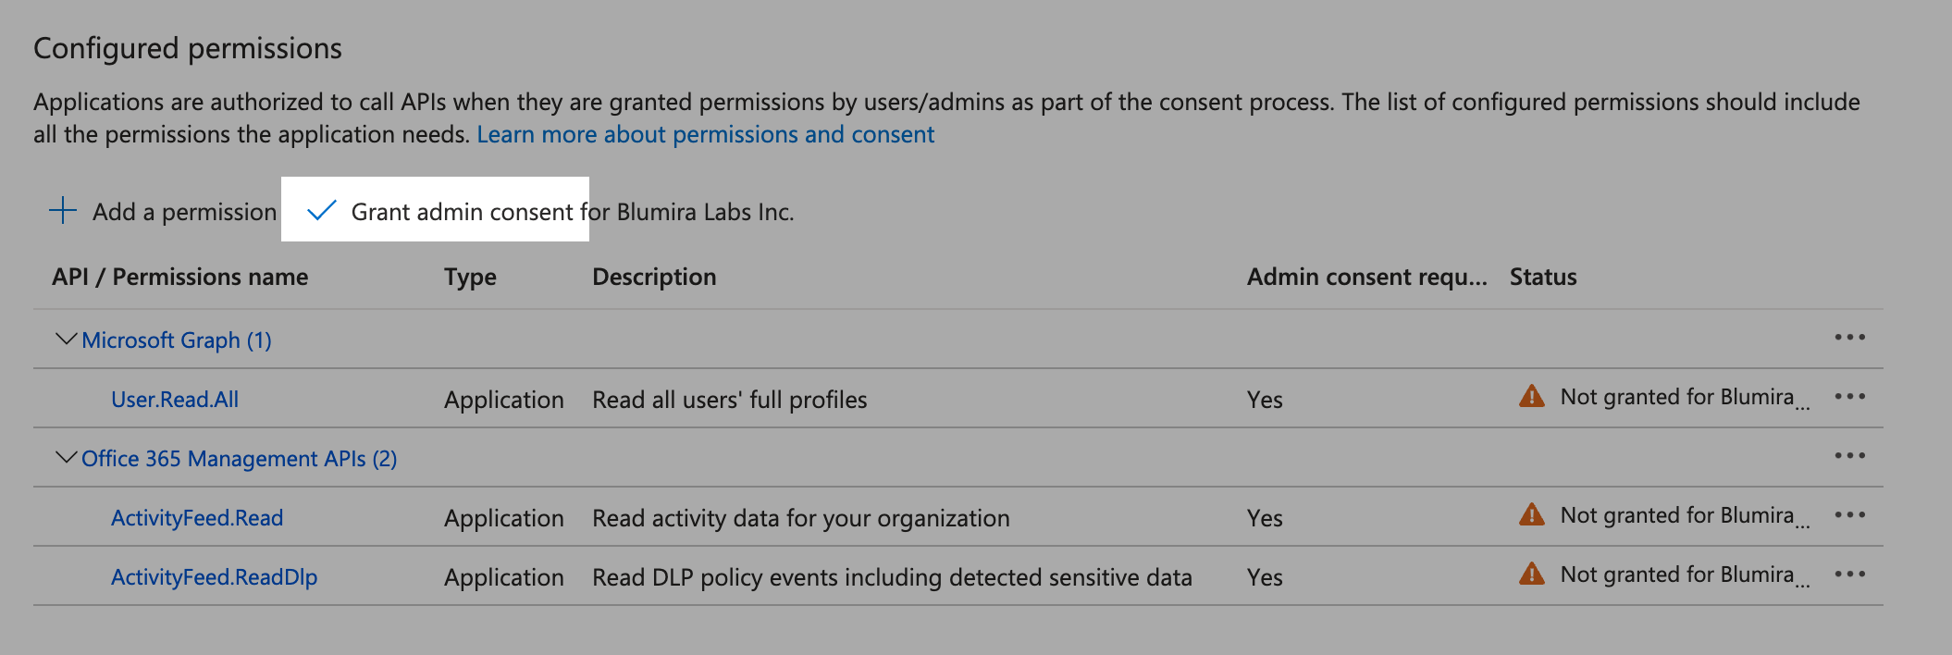
Task: Click the plus icon for Add a permission
Action: tap(63, 211)
